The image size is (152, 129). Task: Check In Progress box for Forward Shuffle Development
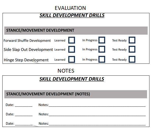click(x=102, y=40)
